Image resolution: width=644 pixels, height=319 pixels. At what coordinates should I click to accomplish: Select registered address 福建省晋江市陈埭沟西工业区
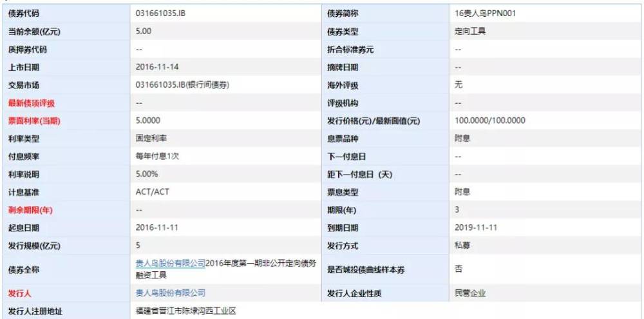[x=186, y=311]
